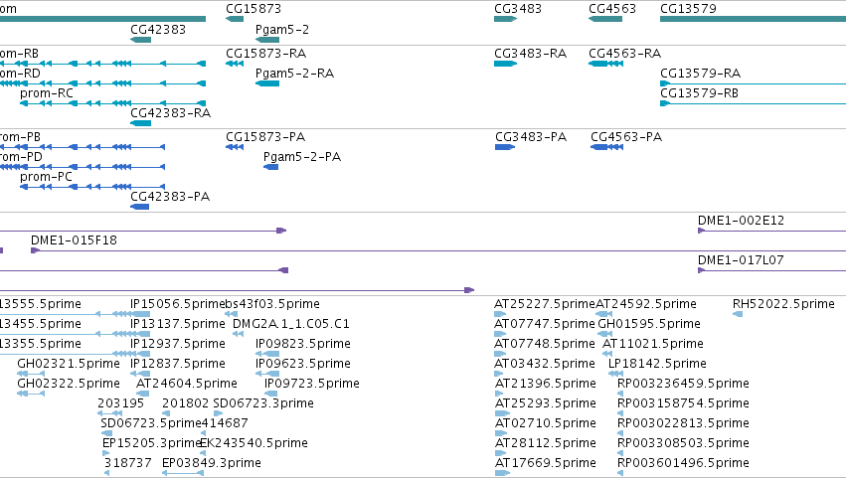The height and width of the screenshot is (478, 846).
Task: Select the AT07747.5prime EST label
Action: 545,324
